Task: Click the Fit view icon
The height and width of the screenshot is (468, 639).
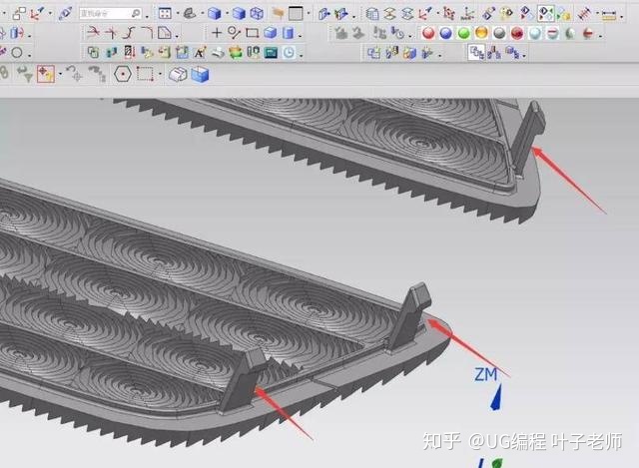Action: [x=165, y=13]
